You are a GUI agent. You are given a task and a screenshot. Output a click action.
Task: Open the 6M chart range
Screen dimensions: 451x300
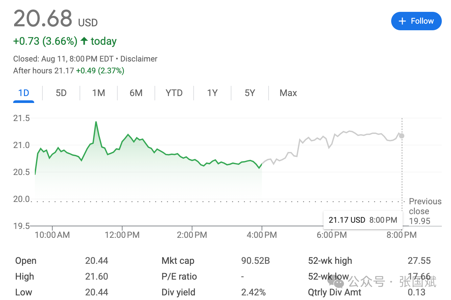(136, 93)
